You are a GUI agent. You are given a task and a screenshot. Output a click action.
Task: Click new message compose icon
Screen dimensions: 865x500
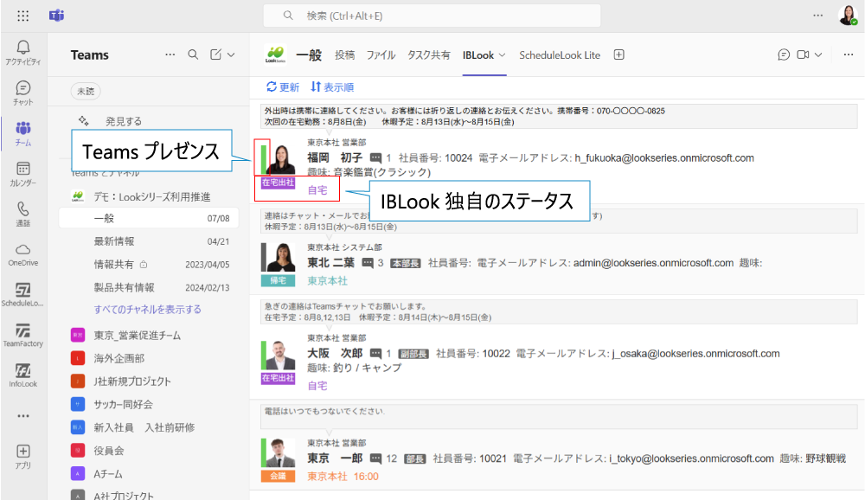coord(215,54)
